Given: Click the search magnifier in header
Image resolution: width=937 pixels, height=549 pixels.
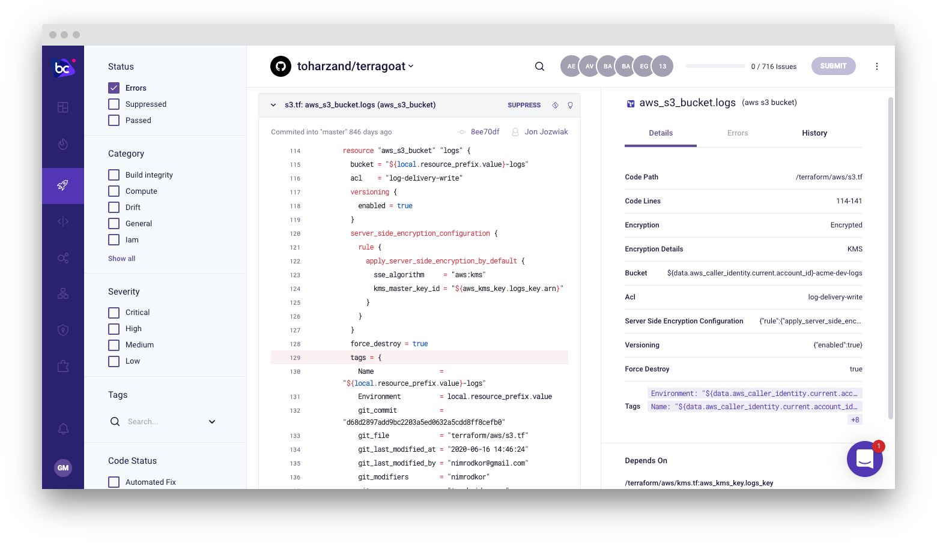Looking at the screenshot, I should click(539, 67).
